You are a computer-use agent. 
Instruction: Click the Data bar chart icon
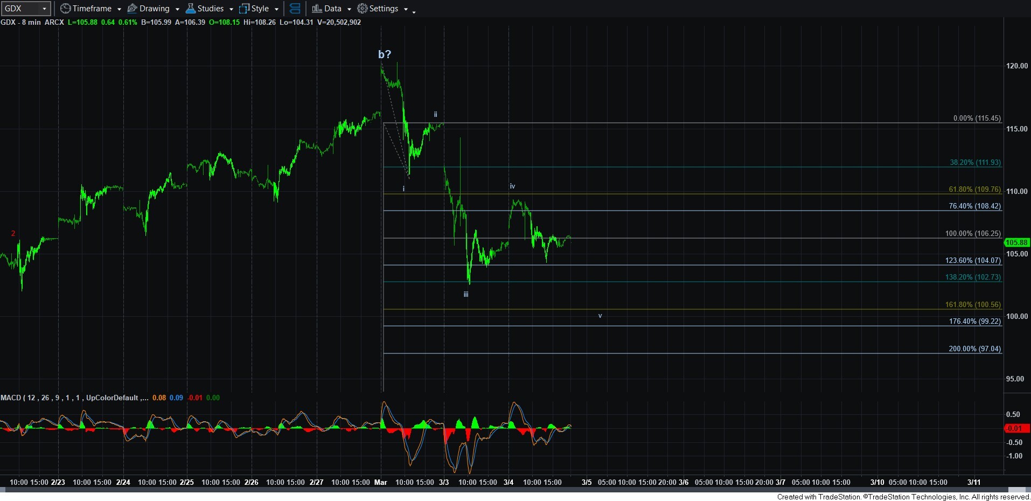pyautogui.click(x=317, y=9)
